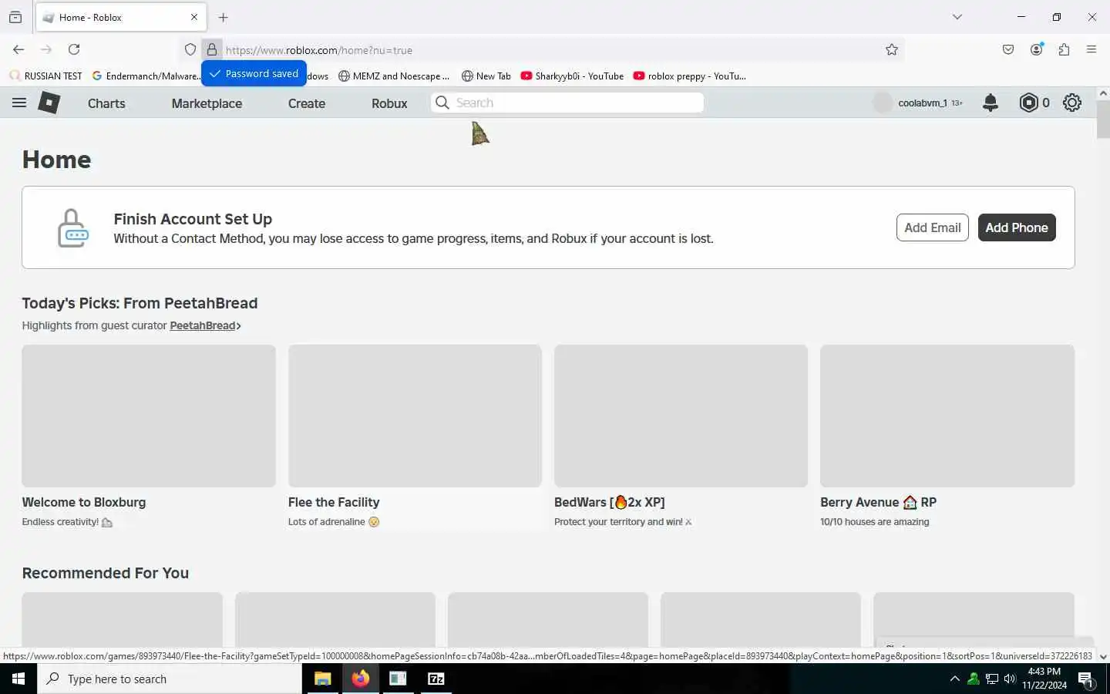This screenshot has height=694, width=1110.
Task: Open the Windows Start menu
Action: tap(18, 679)
